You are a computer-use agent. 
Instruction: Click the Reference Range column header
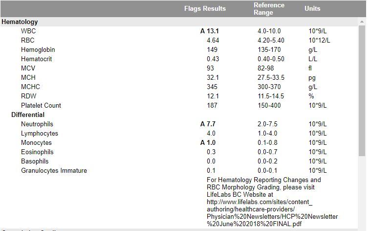click(x=269, y=9)
